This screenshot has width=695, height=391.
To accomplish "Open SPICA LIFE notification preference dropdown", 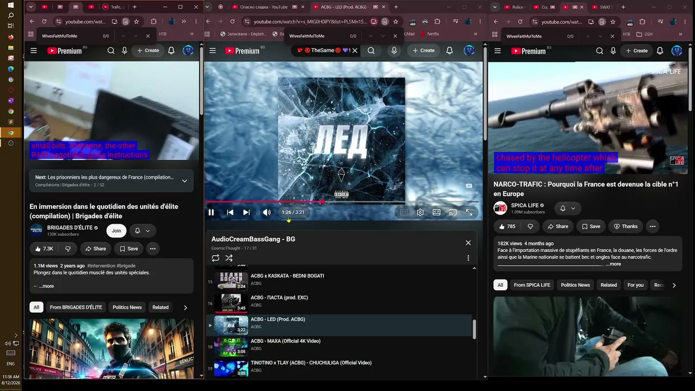I will [x=568, y=209].
